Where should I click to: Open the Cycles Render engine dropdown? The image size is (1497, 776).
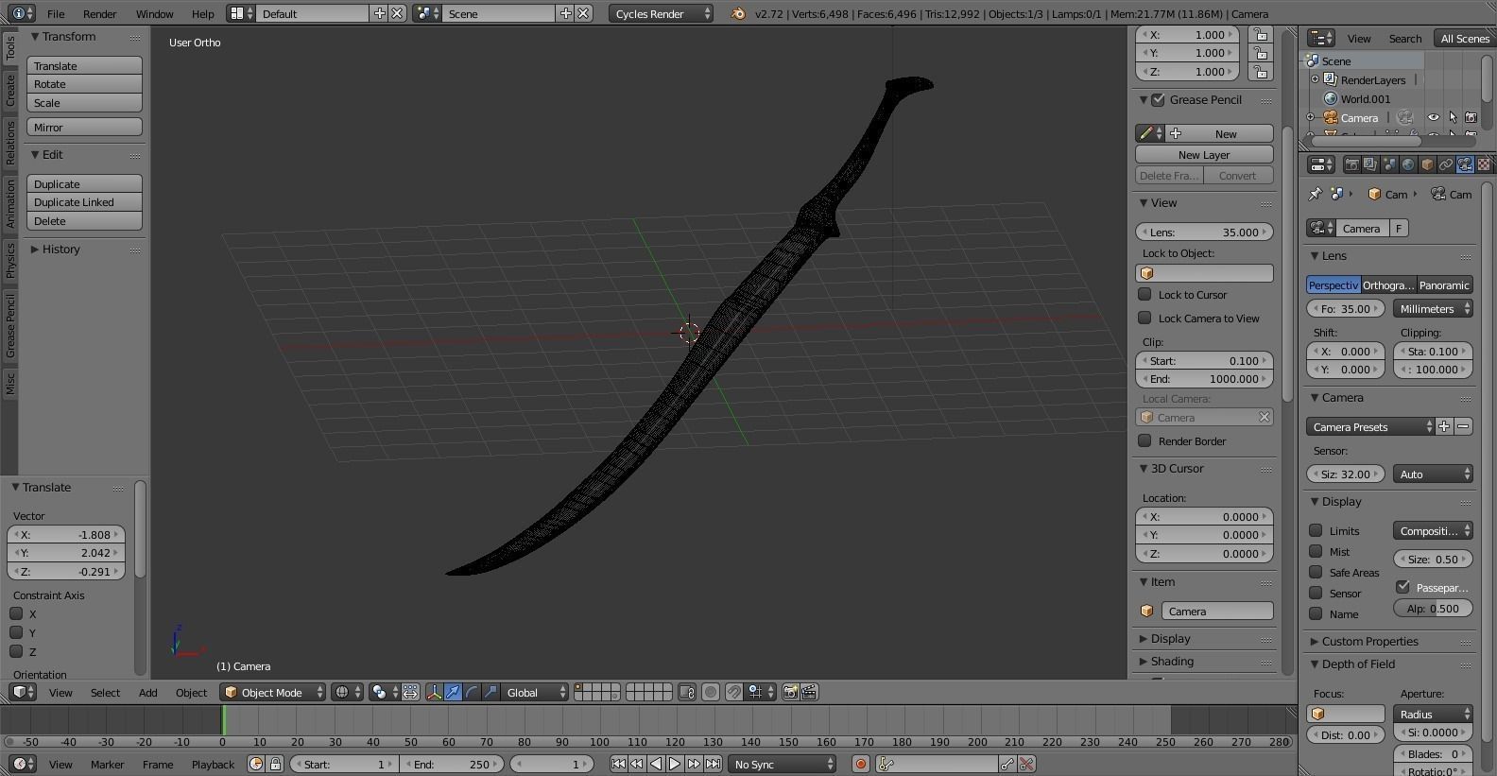tap(661, 13)
